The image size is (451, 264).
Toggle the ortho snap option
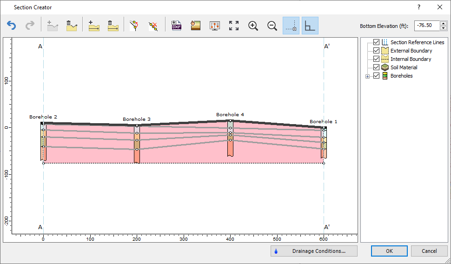pos(310,26)
